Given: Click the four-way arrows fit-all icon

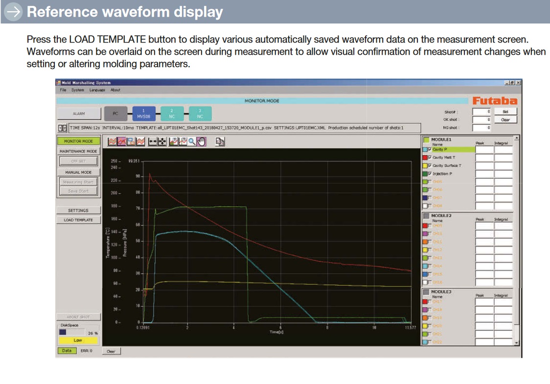Looking at the screenshot, I should (161, 141).
